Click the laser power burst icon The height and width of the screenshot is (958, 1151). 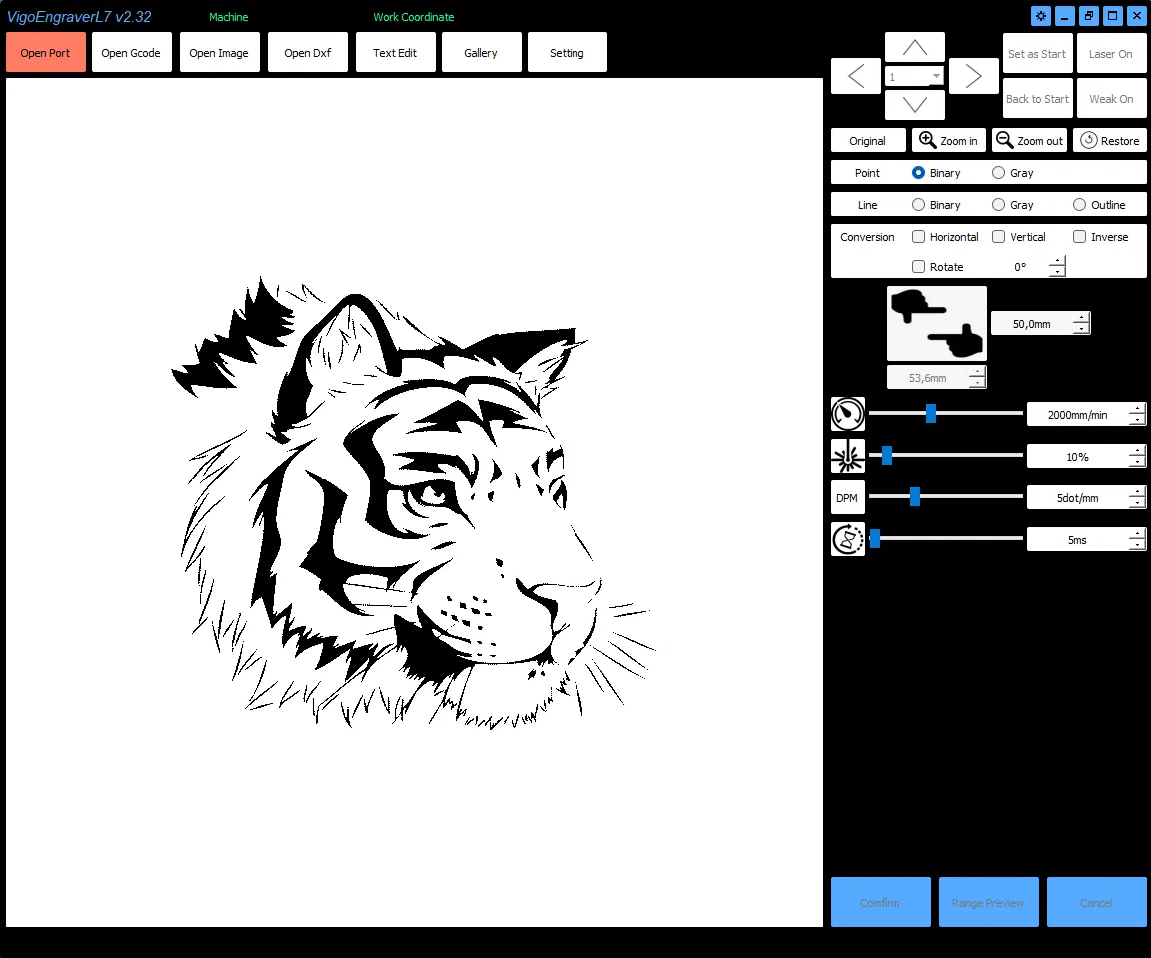[x=848, y=456]
